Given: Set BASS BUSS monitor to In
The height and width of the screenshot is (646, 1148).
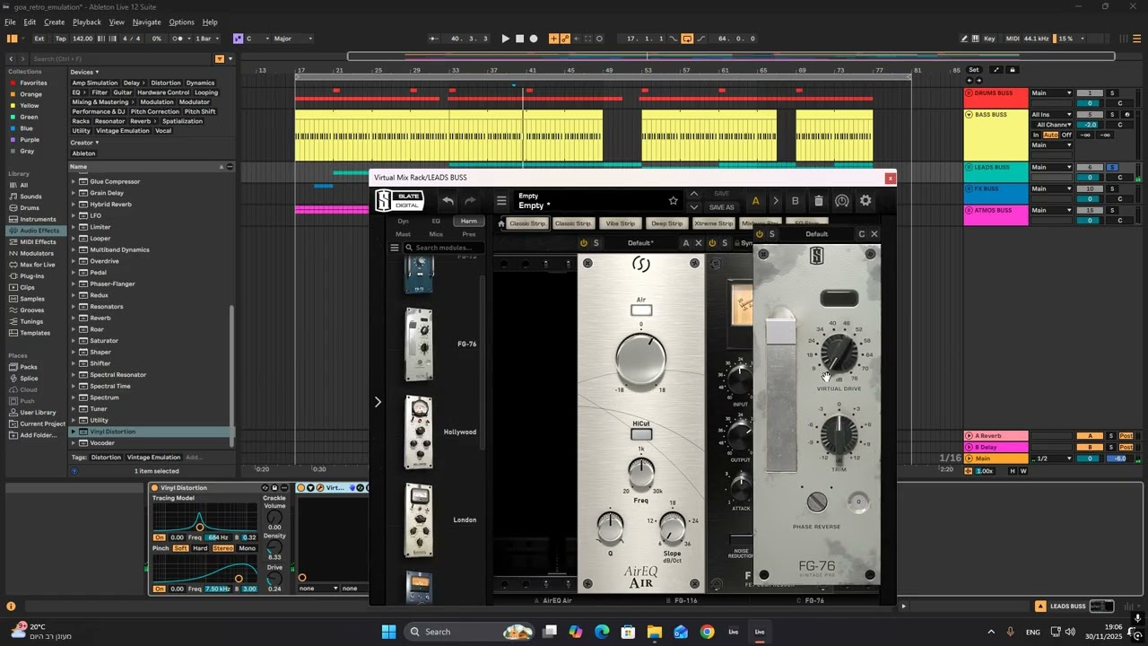Looking at the screenshot, I should (x=1036, y=135).
